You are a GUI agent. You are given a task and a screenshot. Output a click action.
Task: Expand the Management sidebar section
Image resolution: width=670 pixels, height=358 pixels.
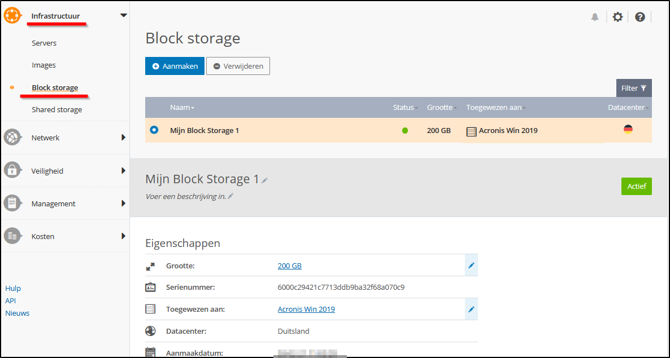pos(53,204)
